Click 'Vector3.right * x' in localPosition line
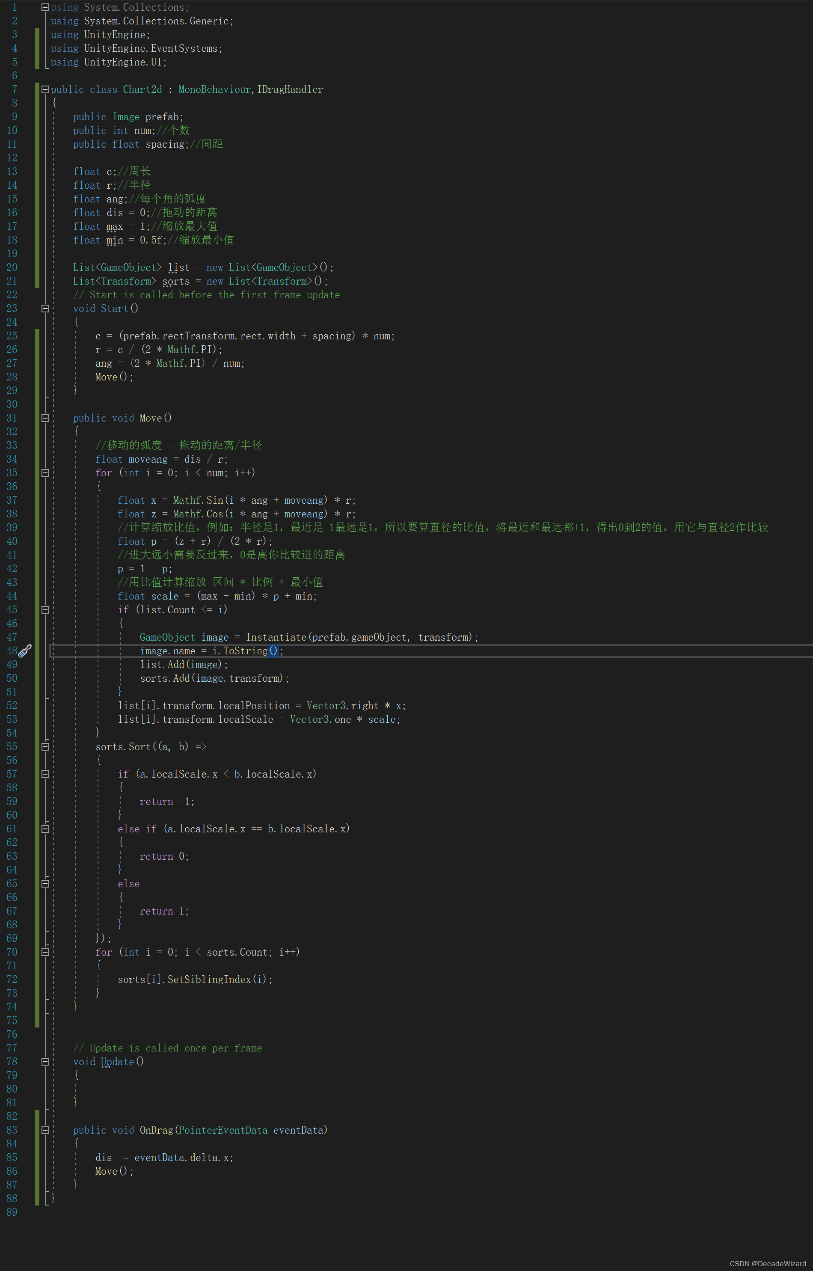Viewport: 813px width, 1271px height. click(354, 706)
